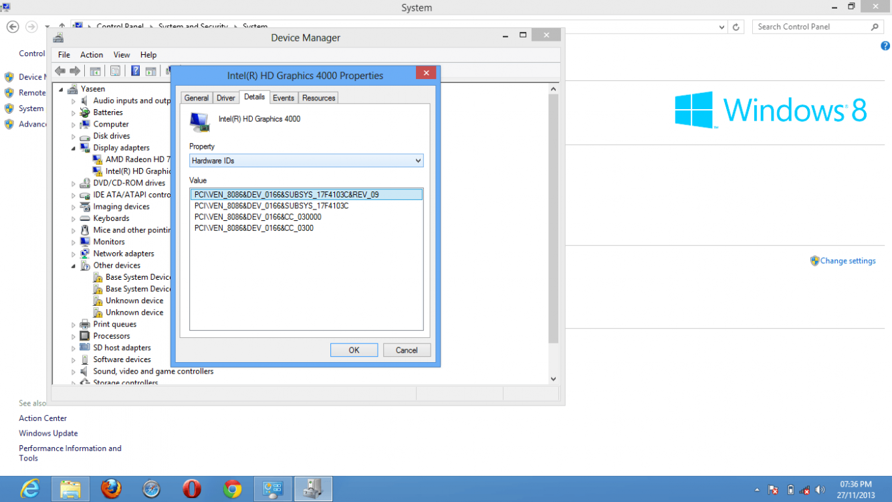
Task: Switch to the General tab
Action: click(x=197, y=98)
